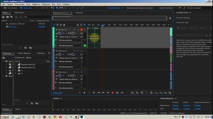213x119 pixels.
Task: Mute track Дорожка 1
Action: pyautogui.click(x=75, y=29)
